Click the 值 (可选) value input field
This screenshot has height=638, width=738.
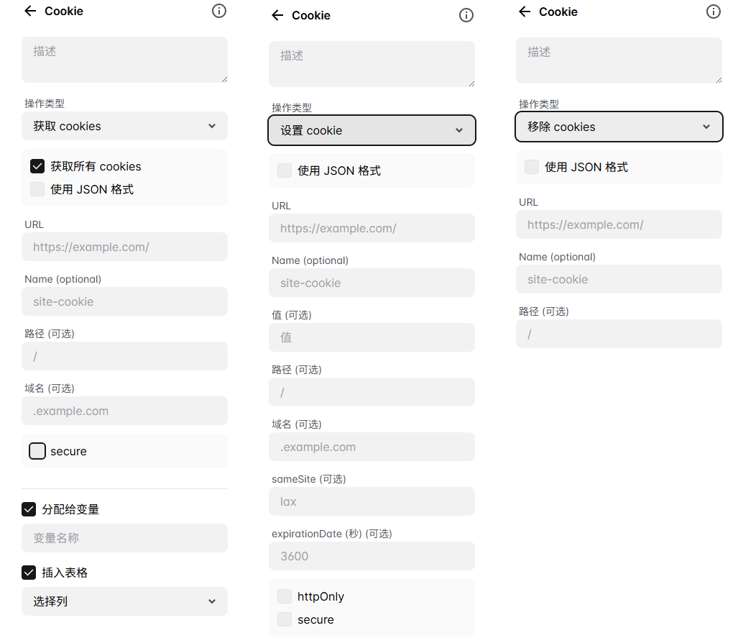[372, 337]
